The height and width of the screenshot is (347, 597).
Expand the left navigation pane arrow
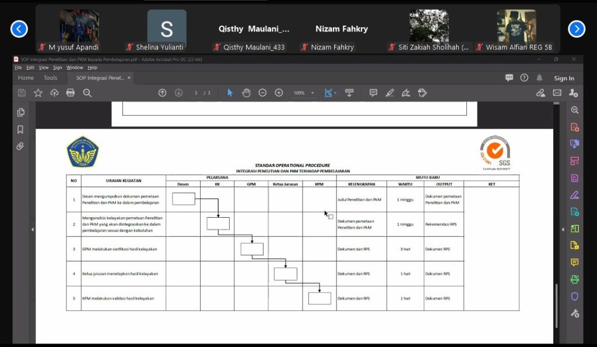pos(32,230)
